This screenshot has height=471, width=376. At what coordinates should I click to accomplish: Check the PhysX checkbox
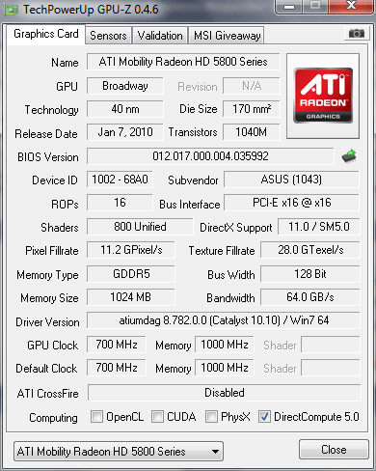[x=211, y=416]
